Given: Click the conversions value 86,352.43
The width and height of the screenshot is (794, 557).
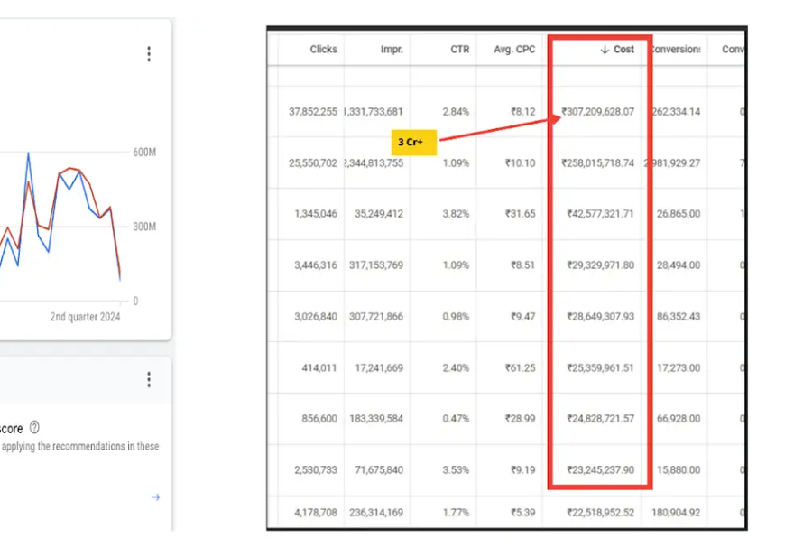Looking at the screenshot, I should tap(676, 317).
